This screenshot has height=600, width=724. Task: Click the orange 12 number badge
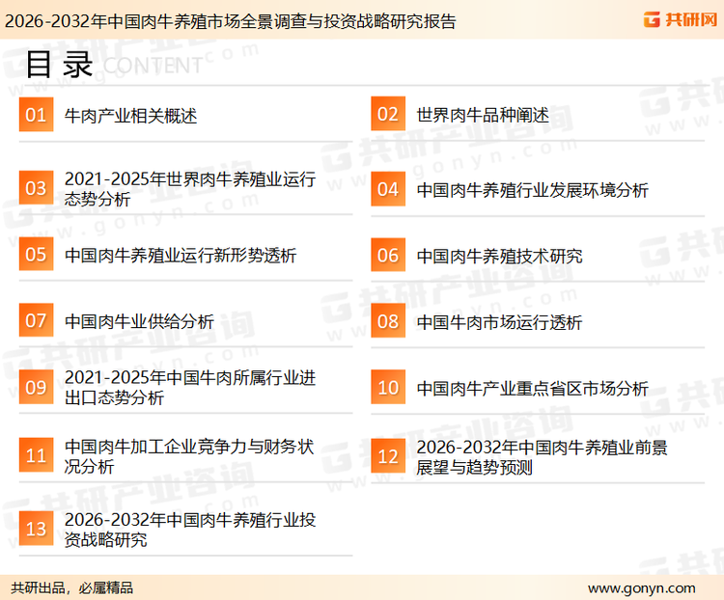pos(388,456)
